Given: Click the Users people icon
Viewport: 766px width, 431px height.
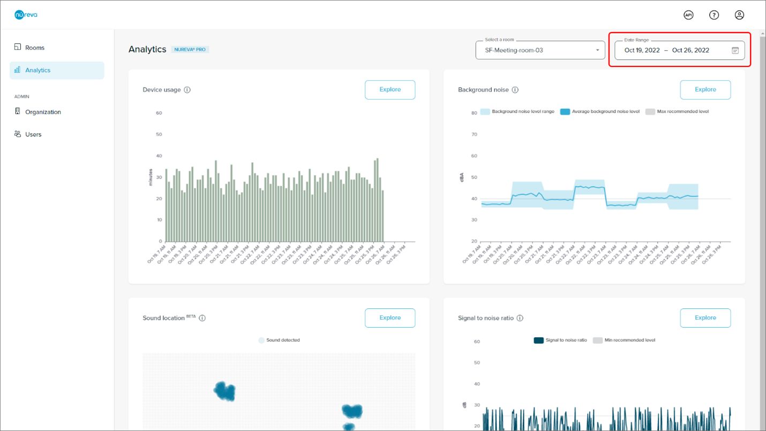Looking at the screenshot, I should click(x=18, y=134).
